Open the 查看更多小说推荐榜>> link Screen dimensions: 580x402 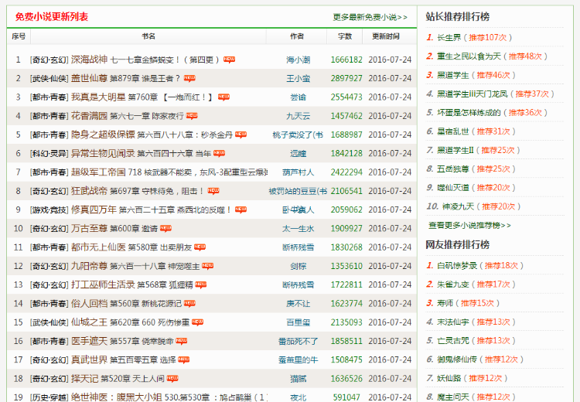pos(469,225)
